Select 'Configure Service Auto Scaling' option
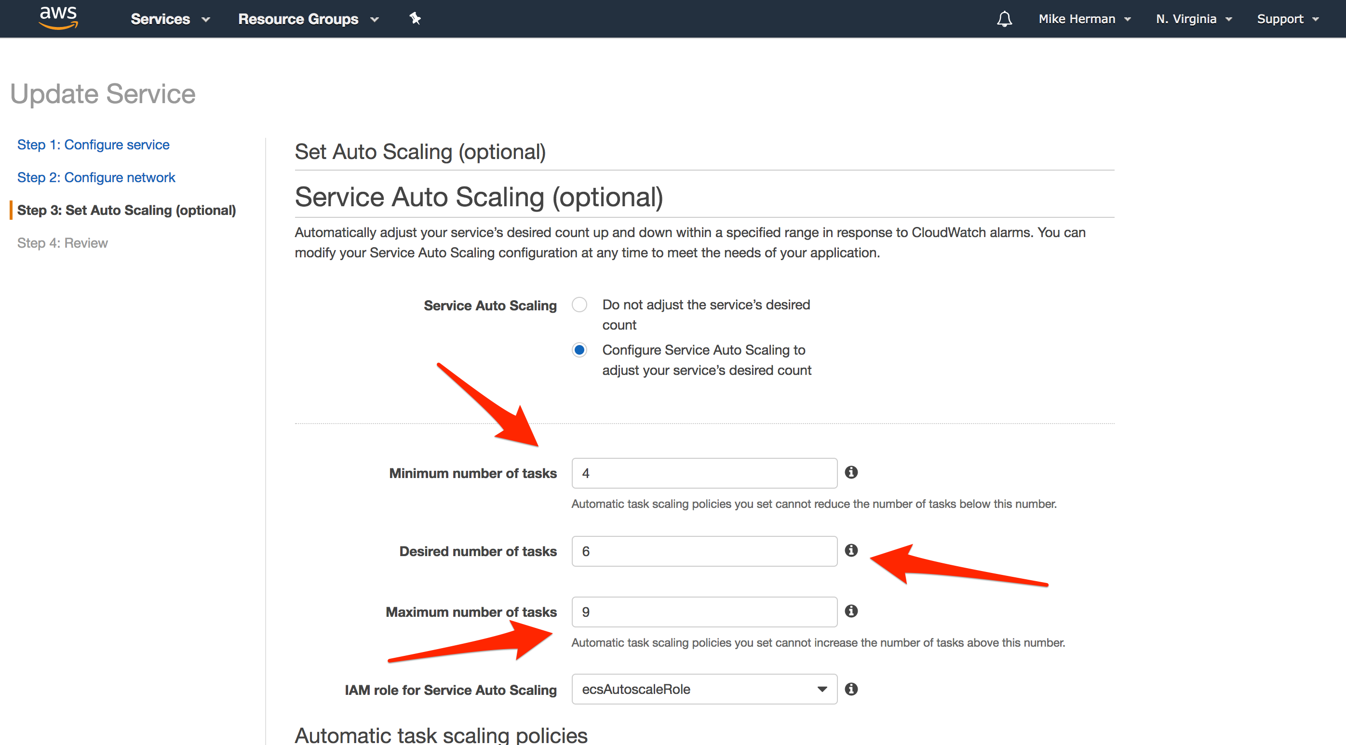The image size is (1346, 745). [x=579, y=350]
